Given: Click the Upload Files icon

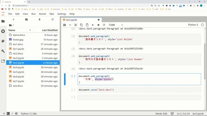Looking at the screenshot, I should (x=39, y=19).
